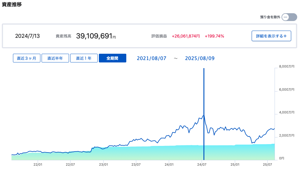Screen dimensions: 299x169
Task: Click the +199.74% gain percentage
Action: pyautogui.click(x=214, y=36)
